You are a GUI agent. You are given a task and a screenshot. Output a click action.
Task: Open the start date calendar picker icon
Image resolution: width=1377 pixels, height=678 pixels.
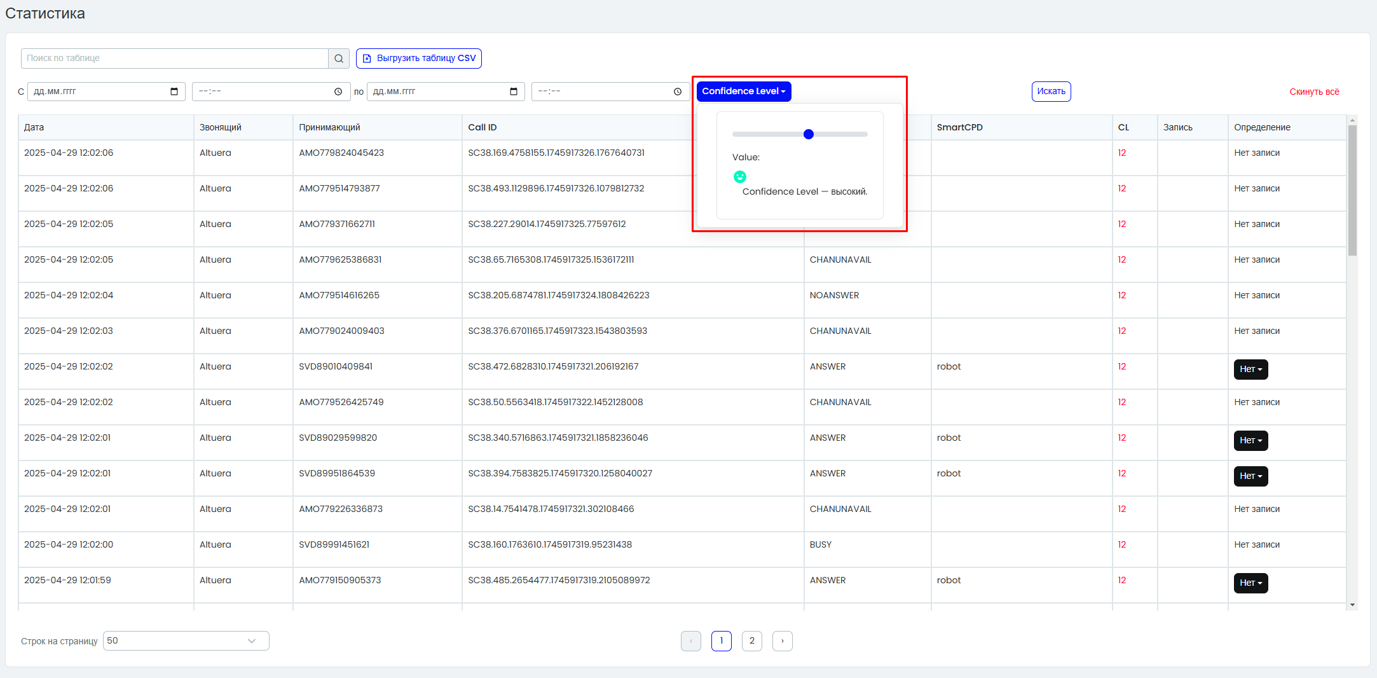click(x=174, y=92)
